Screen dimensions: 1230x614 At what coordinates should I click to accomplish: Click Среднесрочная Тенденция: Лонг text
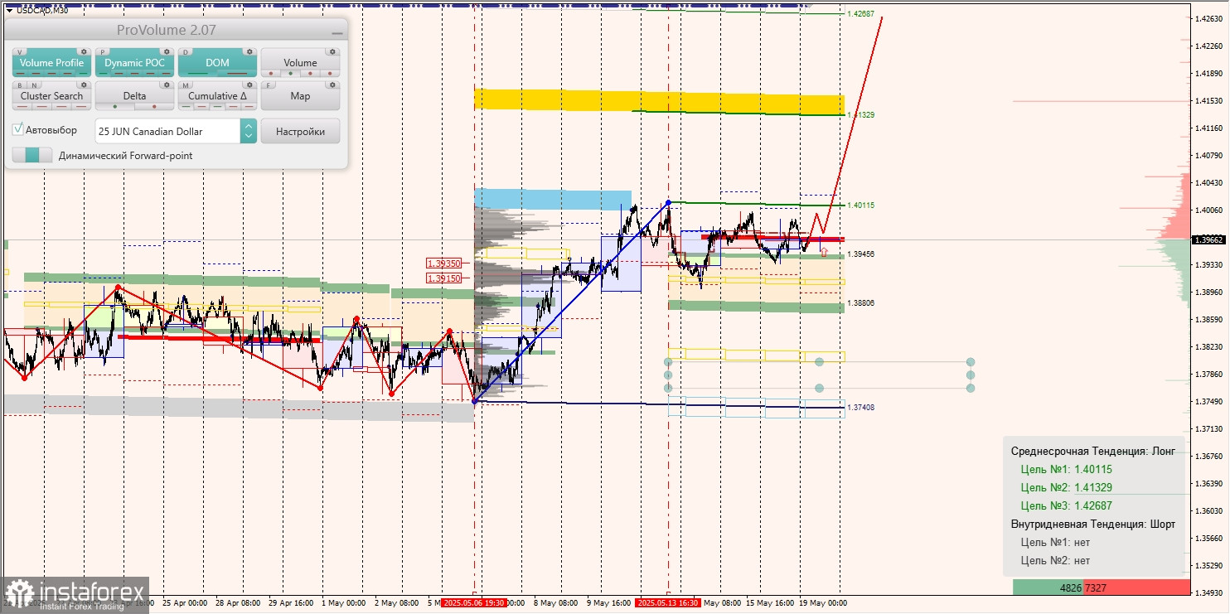(1093, 451)
